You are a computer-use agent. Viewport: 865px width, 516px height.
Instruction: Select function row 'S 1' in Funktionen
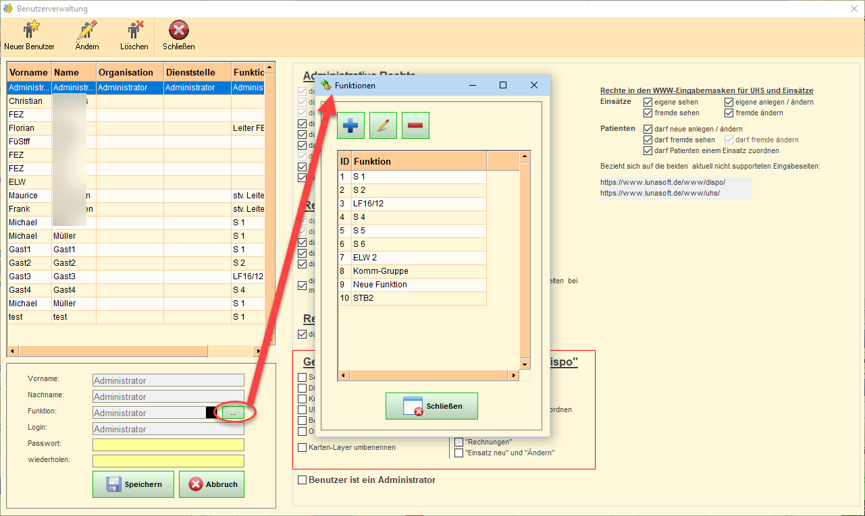point(412,177)
